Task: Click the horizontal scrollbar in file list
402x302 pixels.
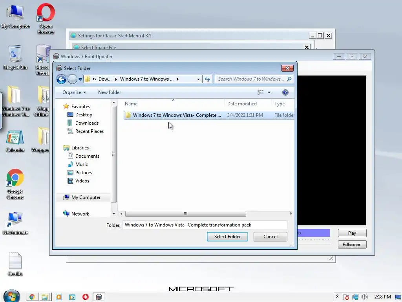Action: pyautogui.click(x=185, y=214)
